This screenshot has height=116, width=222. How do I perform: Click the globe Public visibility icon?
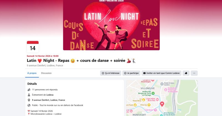coord(29,105)
